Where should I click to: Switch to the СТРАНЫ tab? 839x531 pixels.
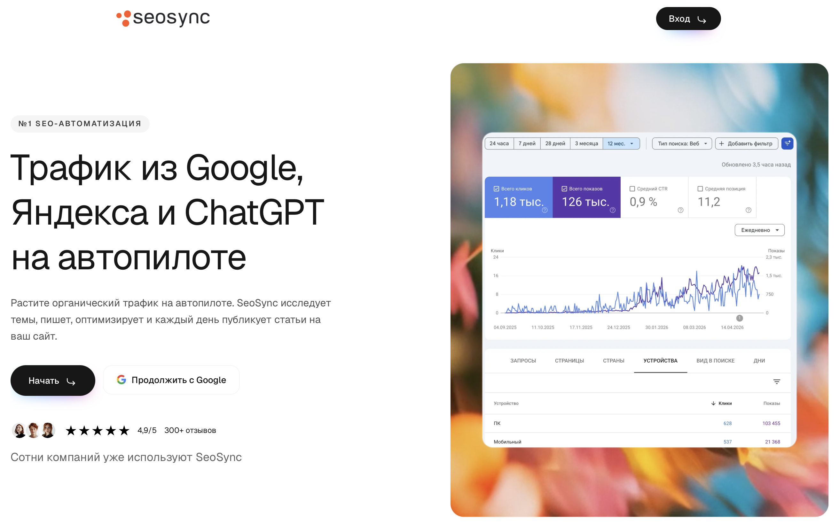coord(614,361)
